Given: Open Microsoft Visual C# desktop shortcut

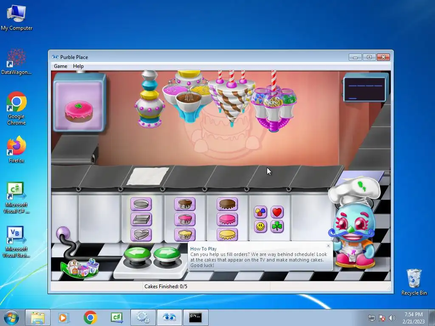Looking at the screenshot, I should pos(17,198).
